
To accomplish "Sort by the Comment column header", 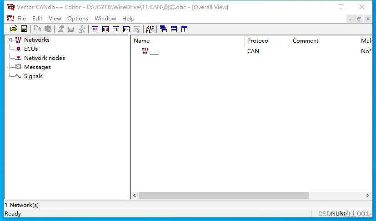I will click(x=324, y=41).
